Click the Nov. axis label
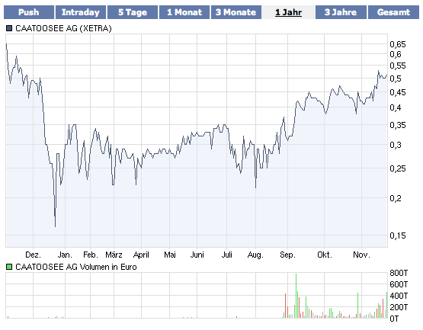This screenshot has width=423, height=330. (x=361, y=255)
